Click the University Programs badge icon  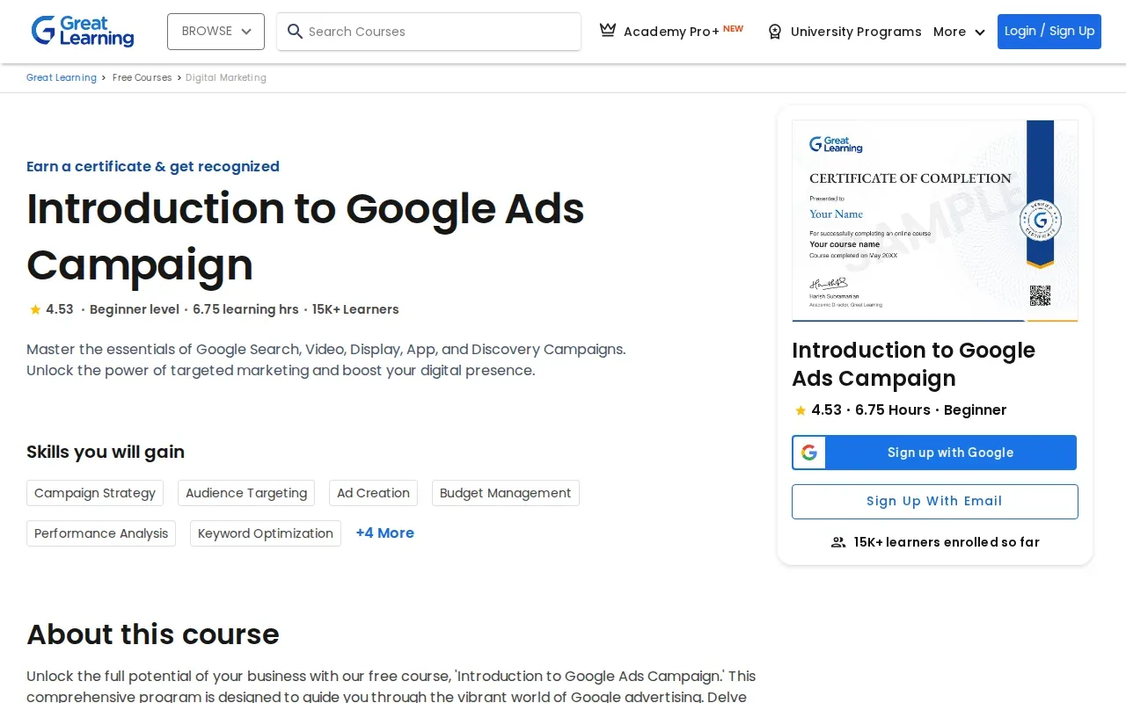(x=774, y=32)
